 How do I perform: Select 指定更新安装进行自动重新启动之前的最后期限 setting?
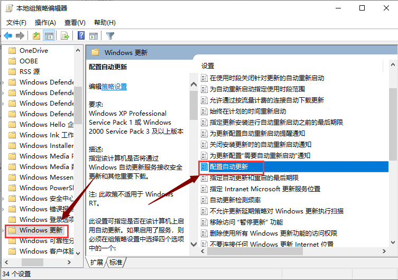pyautogui.click(x=276, y=122)
